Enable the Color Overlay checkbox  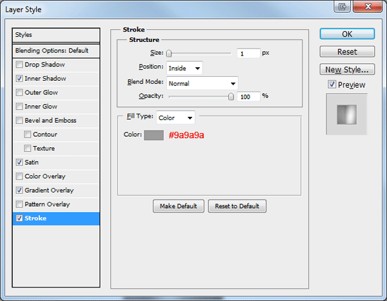(x=19, y=176)
